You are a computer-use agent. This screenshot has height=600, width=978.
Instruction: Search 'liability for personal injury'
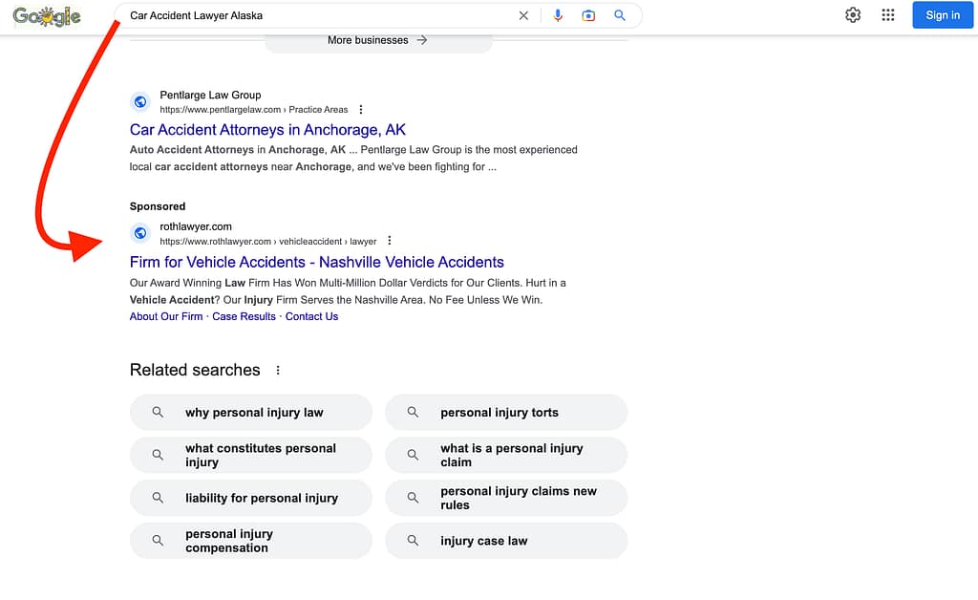pyautogui.click(x=251, y=498)
